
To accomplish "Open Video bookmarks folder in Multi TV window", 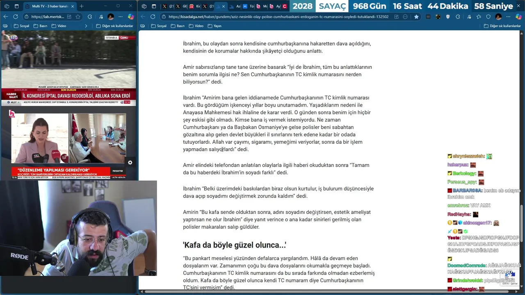I will pyautogui.click(x=59, y=26).
